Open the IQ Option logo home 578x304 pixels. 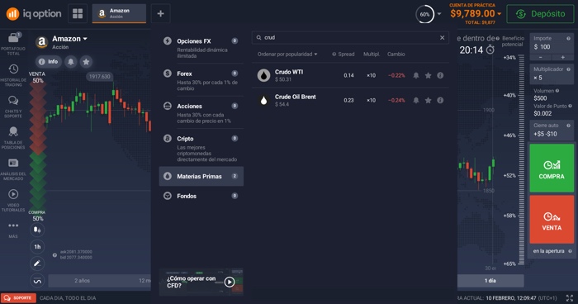point(34,14)
